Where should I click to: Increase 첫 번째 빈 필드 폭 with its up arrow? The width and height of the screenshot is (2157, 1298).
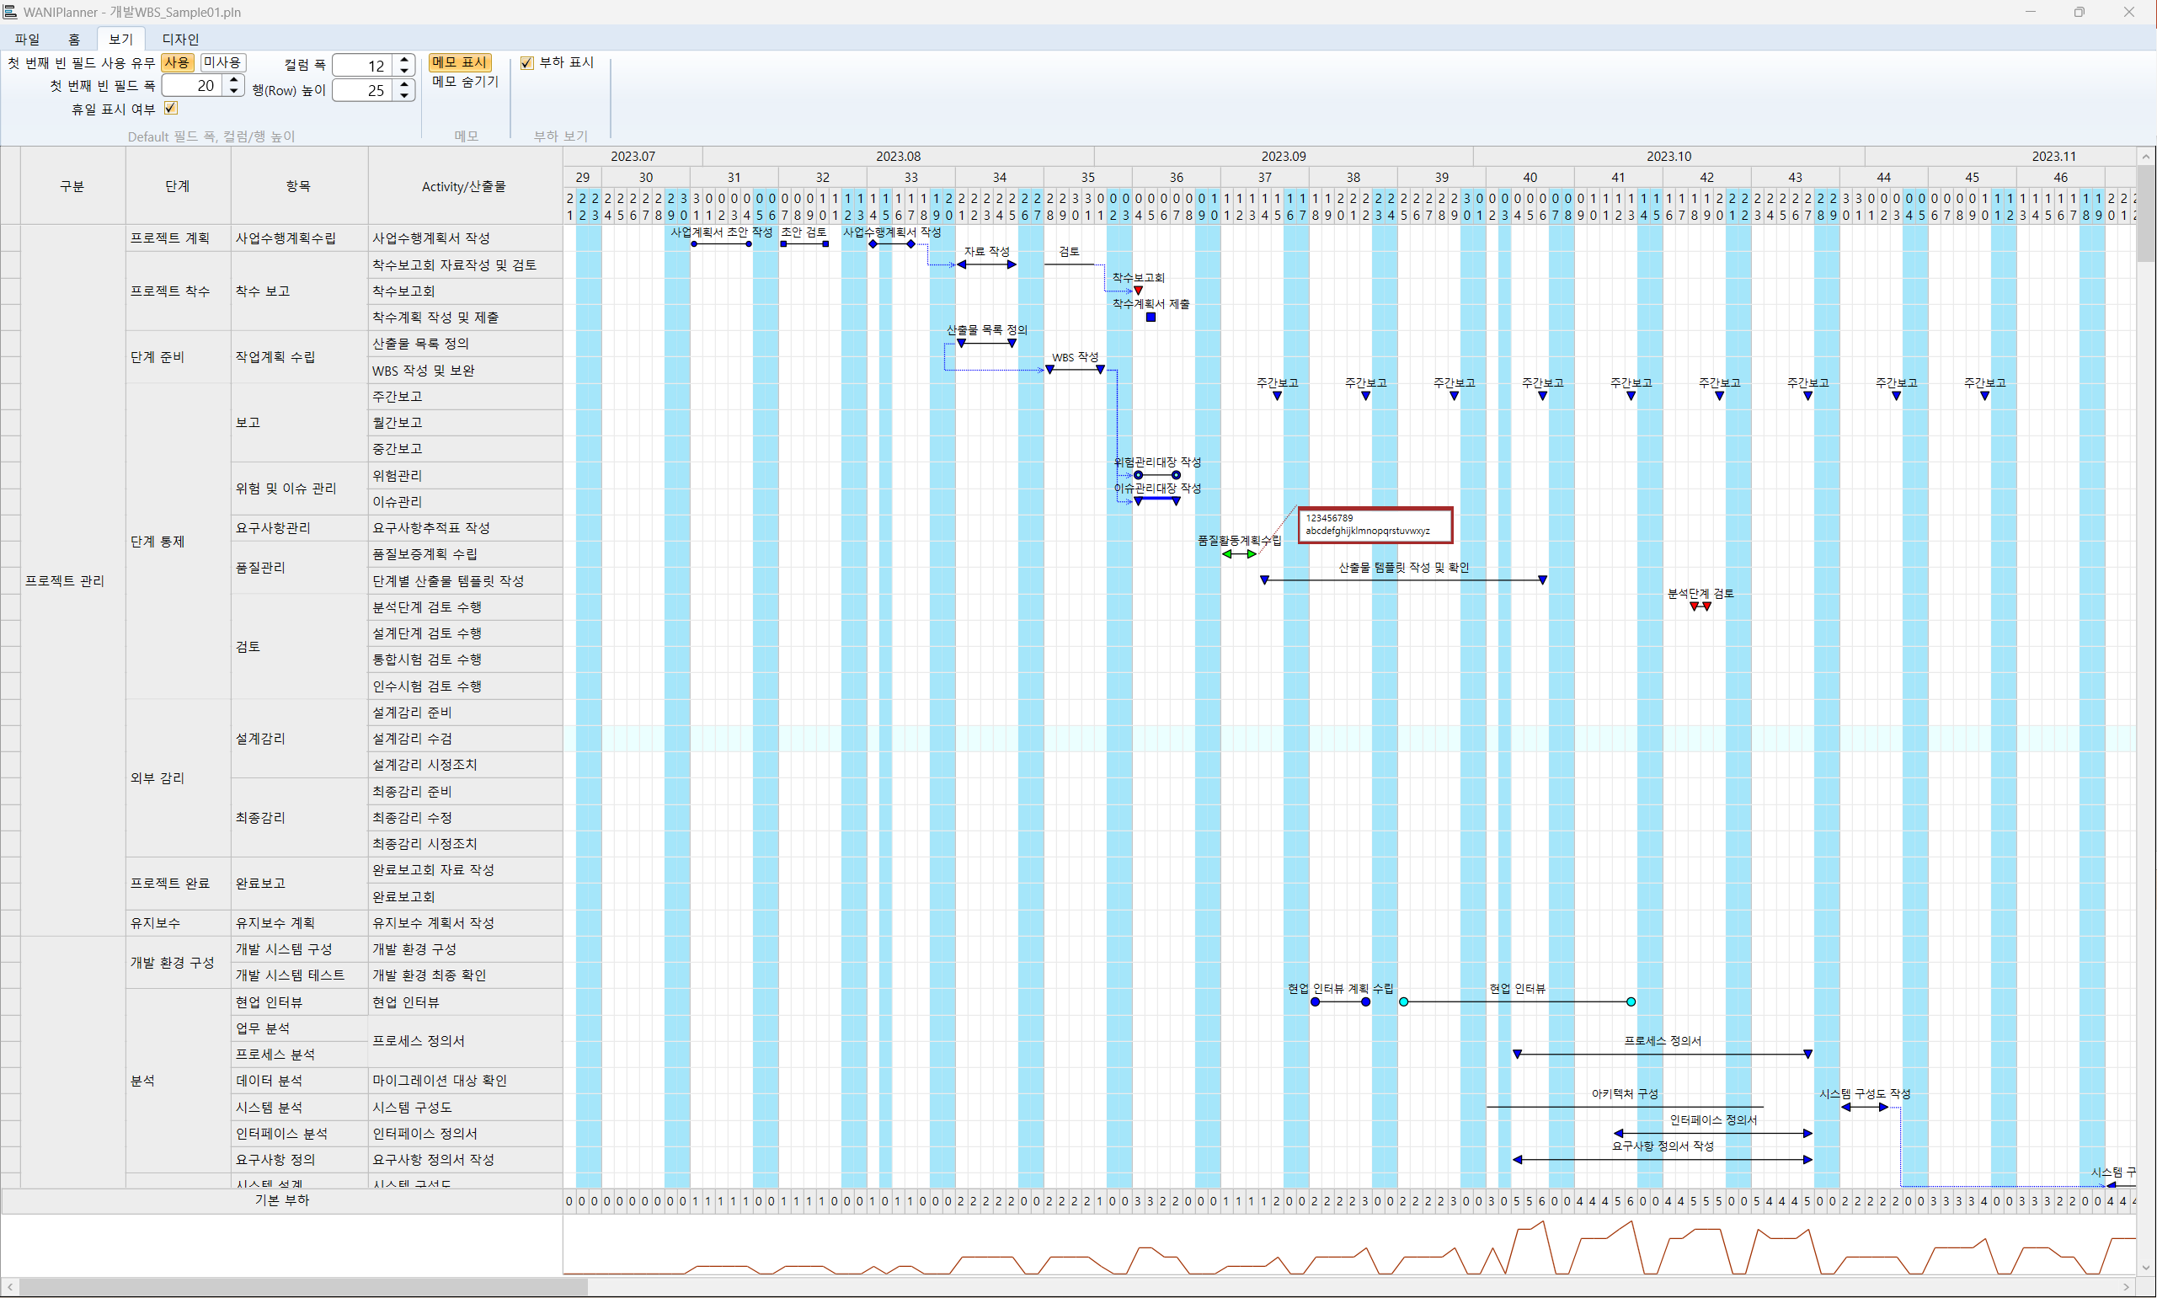[233, 79]
